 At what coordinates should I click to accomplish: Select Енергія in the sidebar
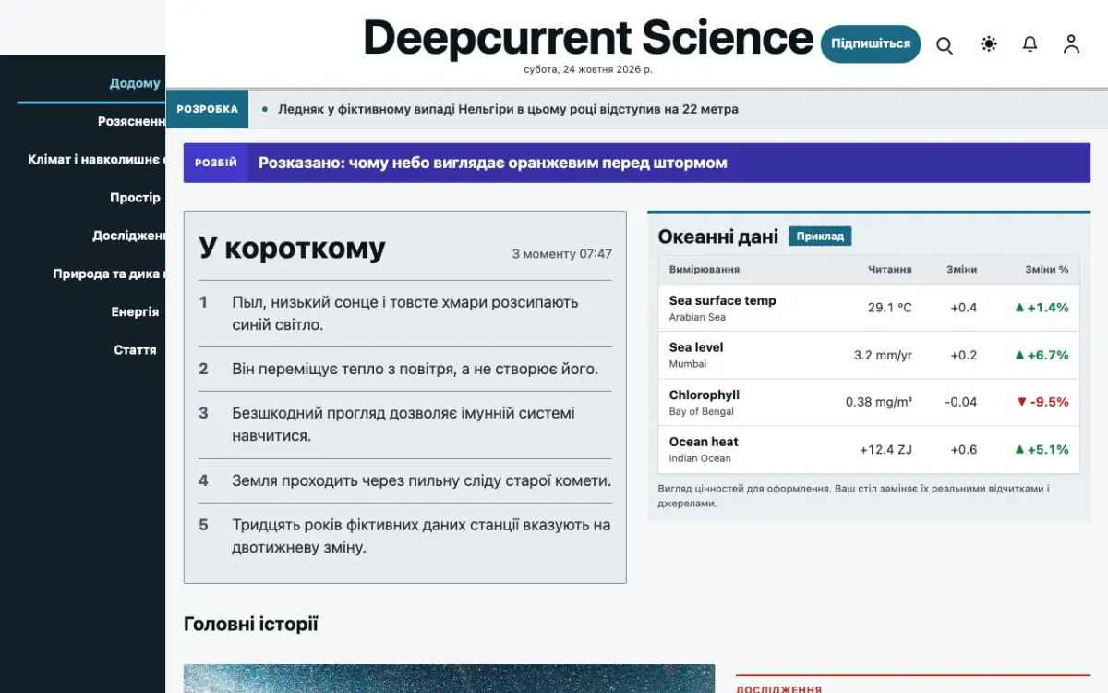pyautogui.click(x=135, y=311)
